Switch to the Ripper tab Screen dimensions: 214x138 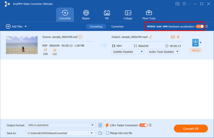(86, 15)
